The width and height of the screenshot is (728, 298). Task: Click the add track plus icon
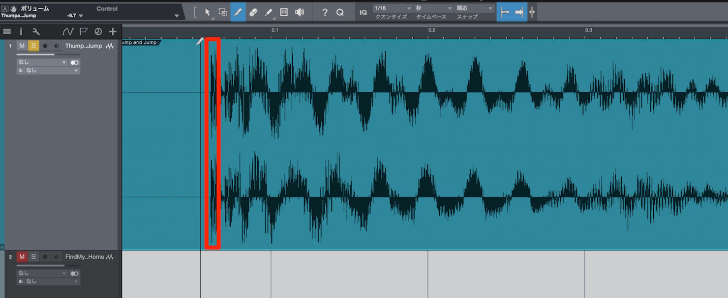[113, 31]
